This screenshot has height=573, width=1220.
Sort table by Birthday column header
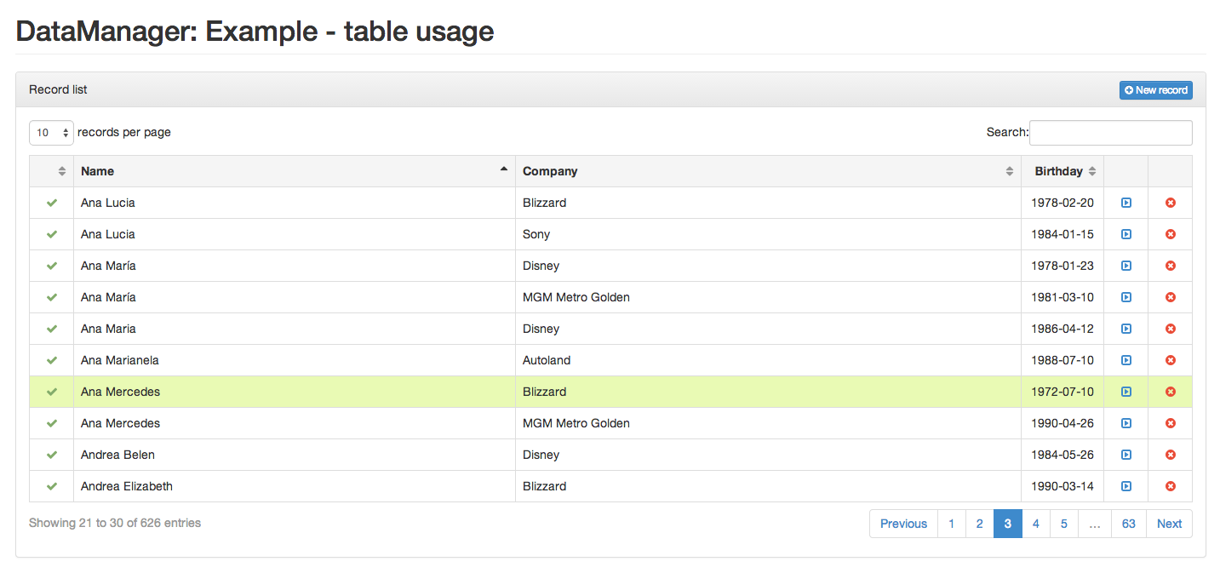1062,171
